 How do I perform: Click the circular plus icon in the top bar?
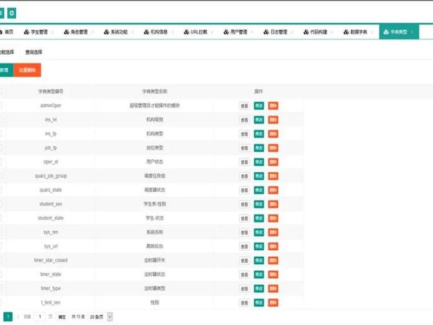coord(11,13)
